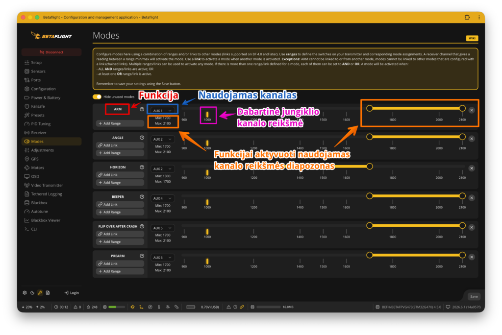The image size is (502, 335).
Task: Click the PREARM range slider left handle
Action: pos(370,255)
